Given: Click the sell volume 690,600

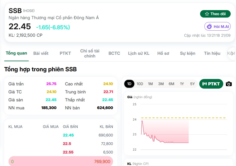Looking at the screenshot, I should tap(106, 135).
